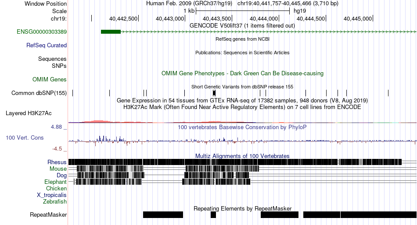Click the GENCODE V50lift37 track title

pos(242,26)
